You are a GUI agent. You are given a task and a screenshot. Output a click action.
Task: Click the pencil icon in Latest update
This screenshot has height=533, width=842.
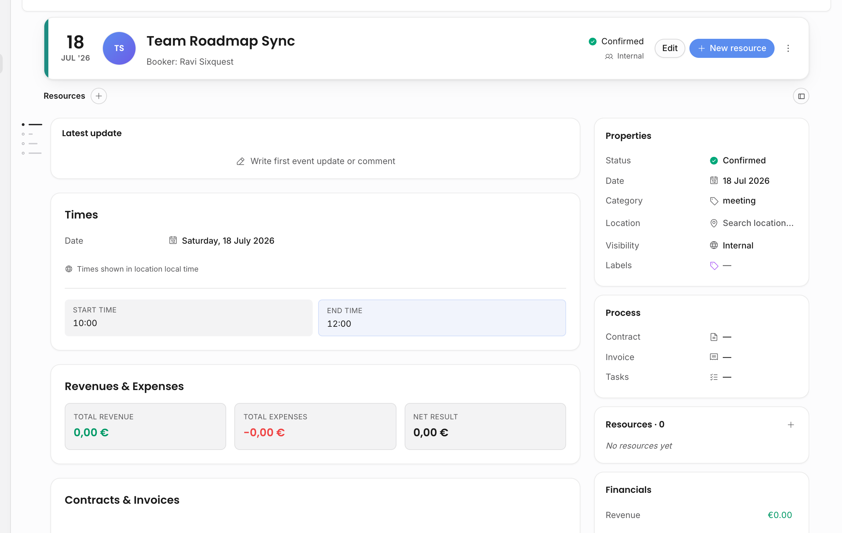[x=240, y=161]
